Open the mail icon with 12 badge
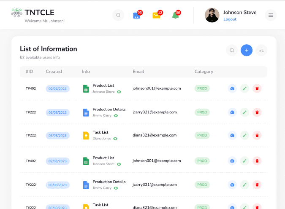 tap(156, 15)
